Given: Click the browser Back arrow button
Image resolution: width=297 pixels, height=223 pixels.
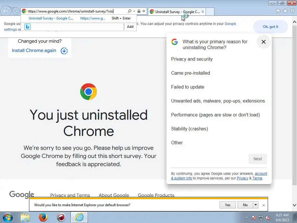Looking at the screenshot, I should point(6,11).
